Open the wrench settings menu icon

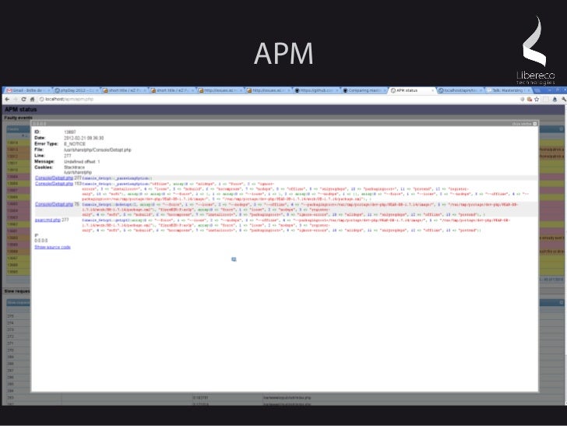click(563, 99)
